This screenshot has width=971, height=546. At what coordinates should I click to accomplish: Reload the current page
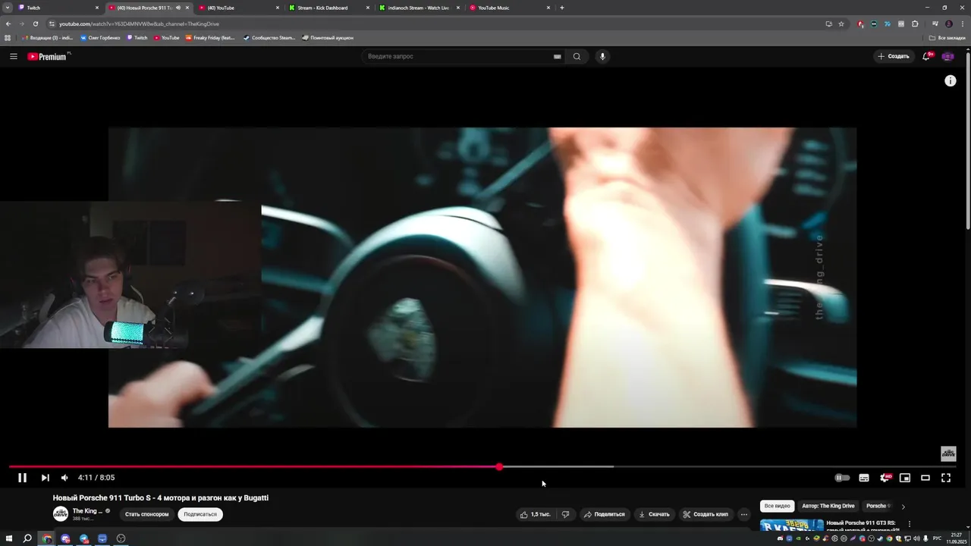coord(35,24)
